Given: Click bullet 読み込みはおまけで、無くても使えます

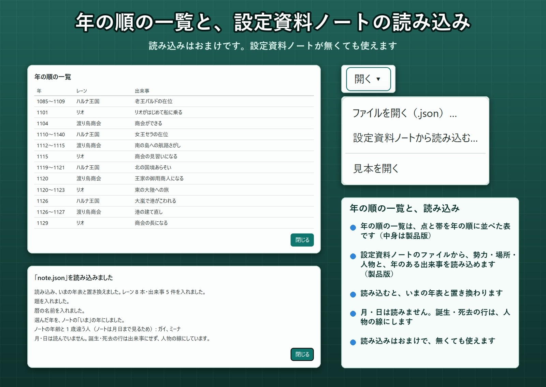Looking at the screenshot, I should pos(428,341).
